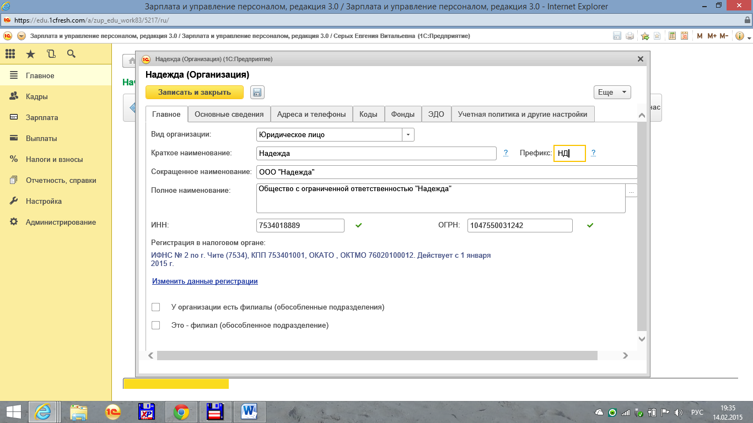Open the sections grid menu icon
The width and height of the screenshot is (753, 423).
[10, 54]
